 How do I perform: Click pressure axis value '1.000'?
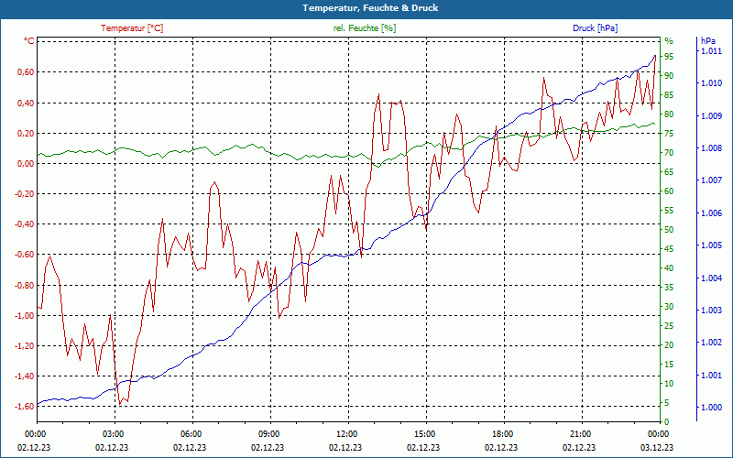coord(712,408)
